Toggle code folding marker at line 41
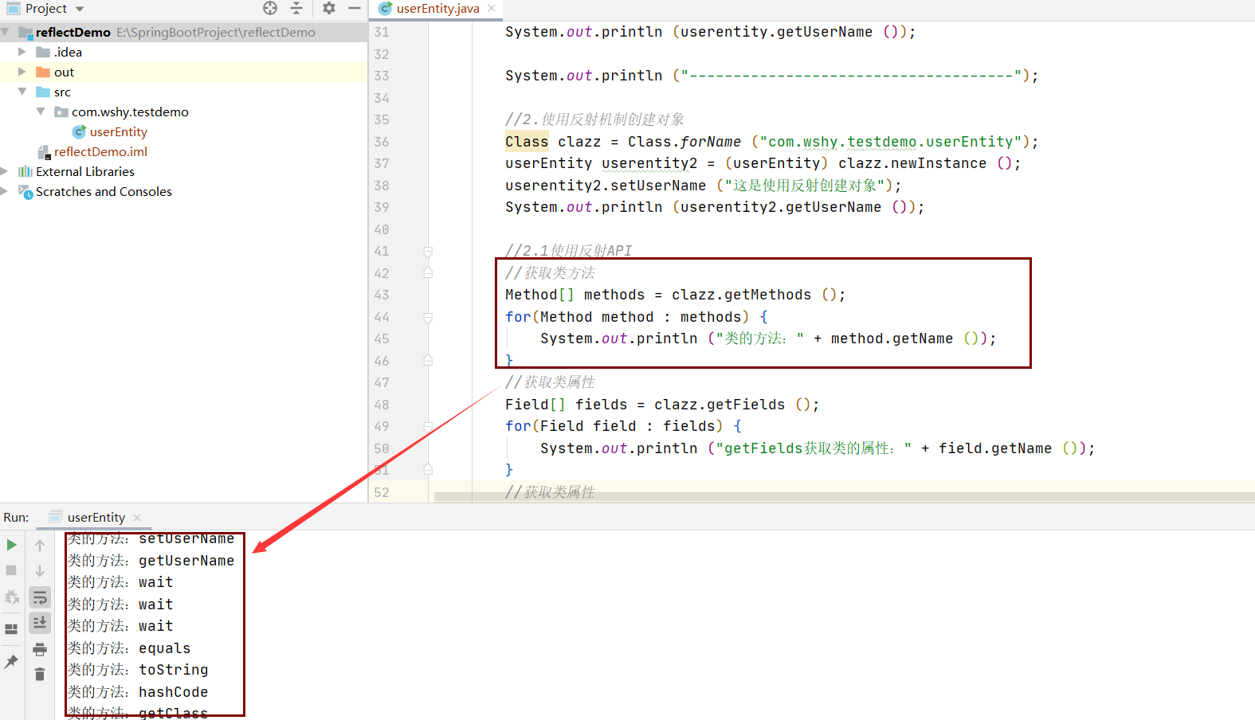This screenshot has height=720, width=1255. (428, 252)
